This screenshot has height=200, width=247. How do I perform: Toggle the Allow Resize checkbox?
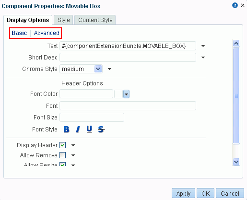[62, 164]
